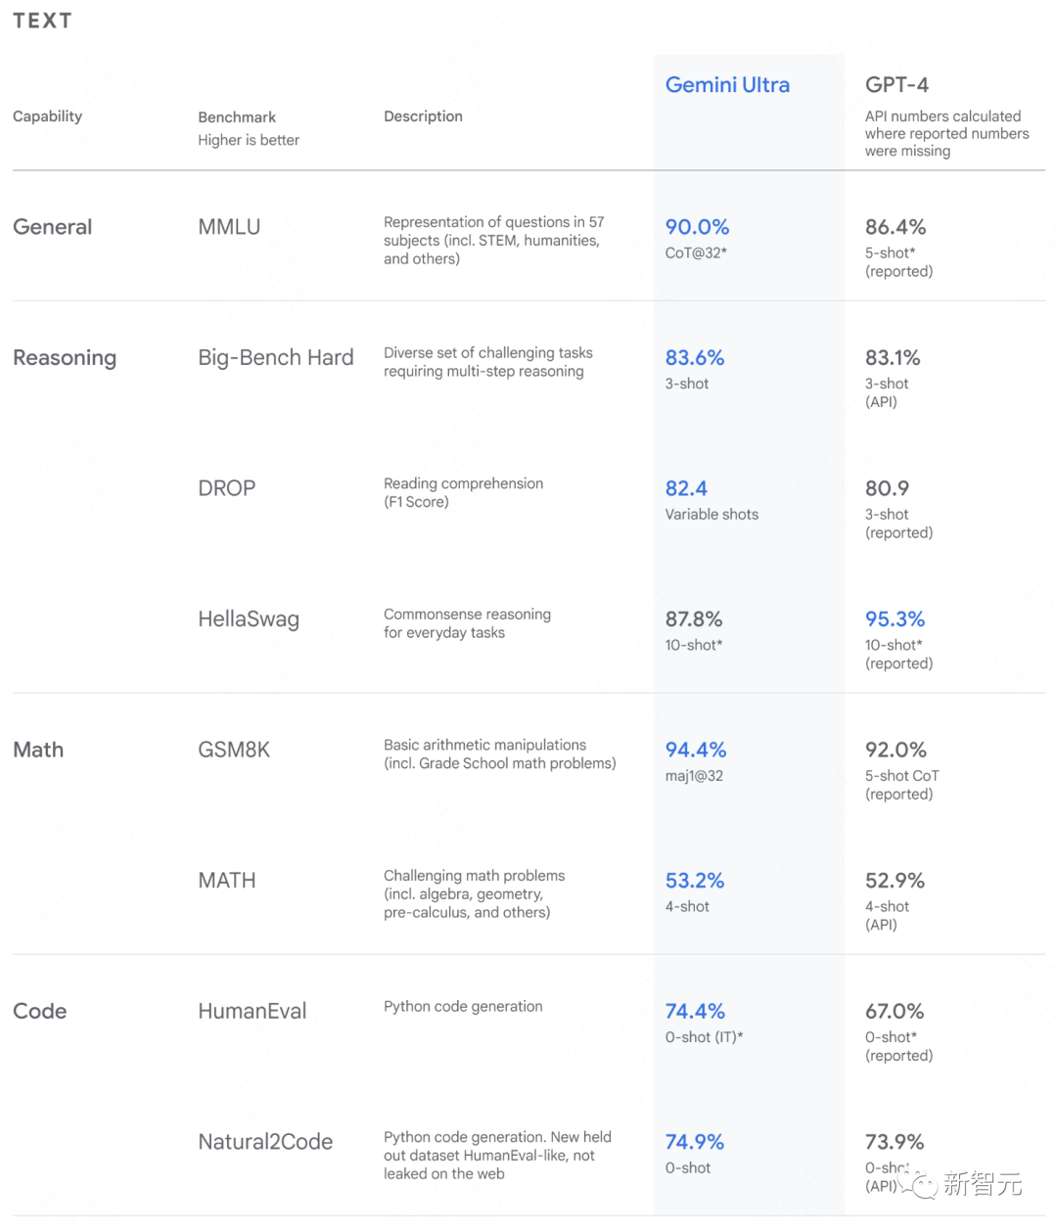The height and width of the screenshot is (1230, 1057).
Task: Select the GSM8K benchmark label
Action: click(x=234, y=751)
